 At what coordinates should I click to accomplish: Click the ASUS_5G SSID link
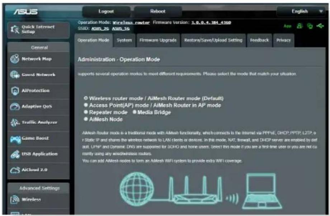pos(121,29)
